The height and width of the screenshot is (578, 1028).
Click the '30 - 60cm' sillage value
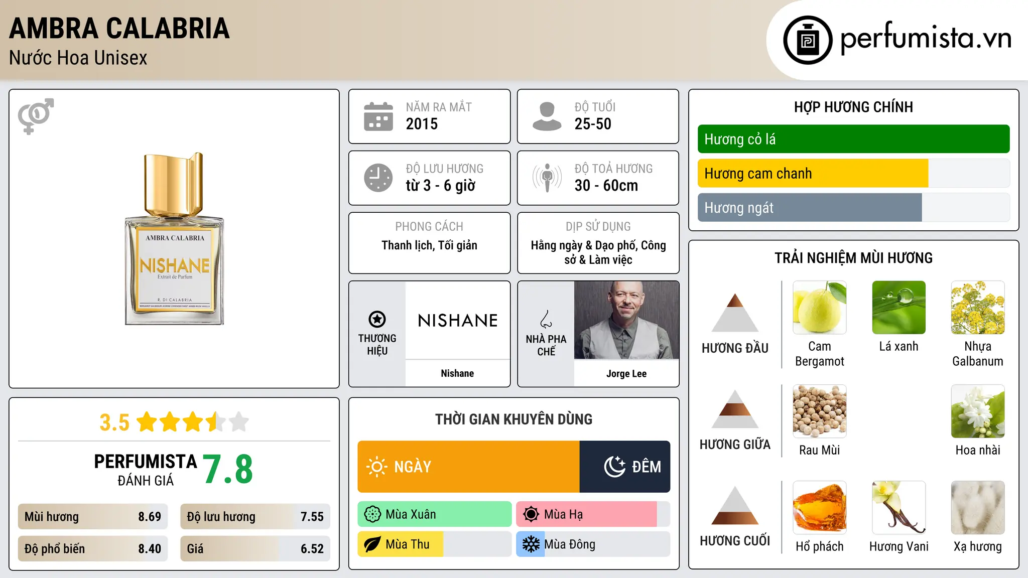click(x=606, y=186)
